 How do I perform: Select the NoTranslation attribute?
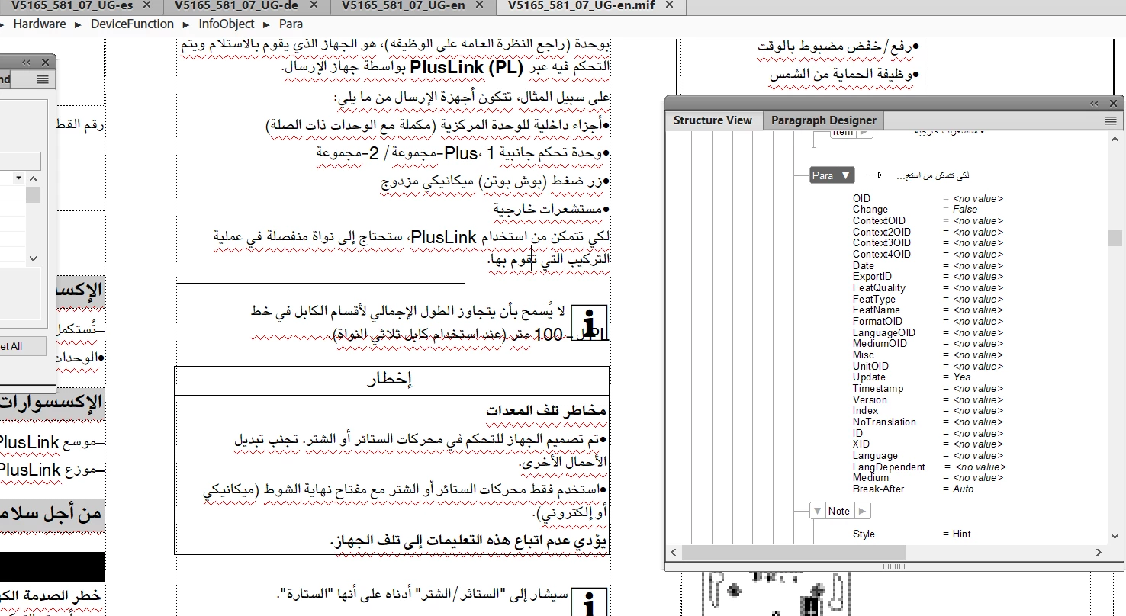pos(928,422)
